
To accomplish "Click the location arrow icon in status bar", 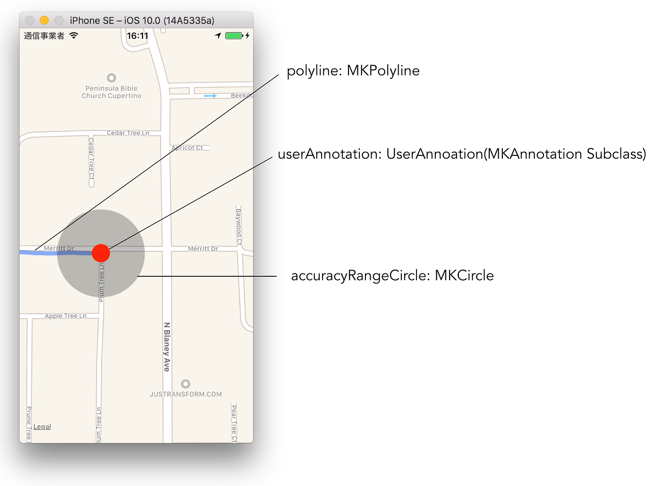I will pos(217,35).
